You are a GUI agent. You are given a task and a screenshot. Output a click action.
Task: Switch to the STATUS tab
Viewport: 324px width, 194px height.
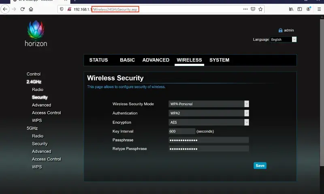click(98, 60)
